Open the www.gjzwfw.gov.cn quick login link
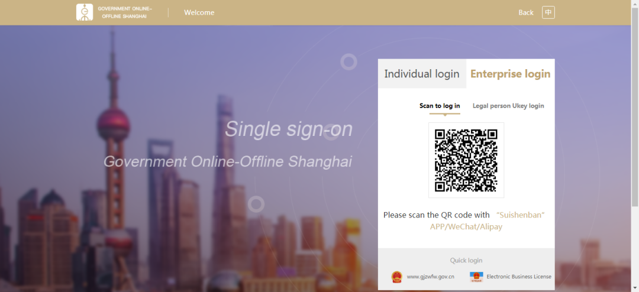This screenshot has height=292, width=639. pos(430,277)
